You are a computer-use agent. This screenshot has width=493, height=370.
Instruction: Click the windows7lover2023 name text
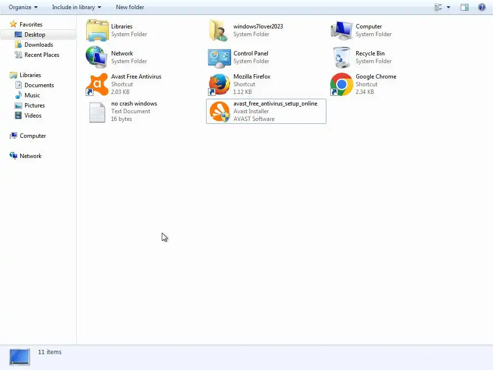(x=258, y=26)
